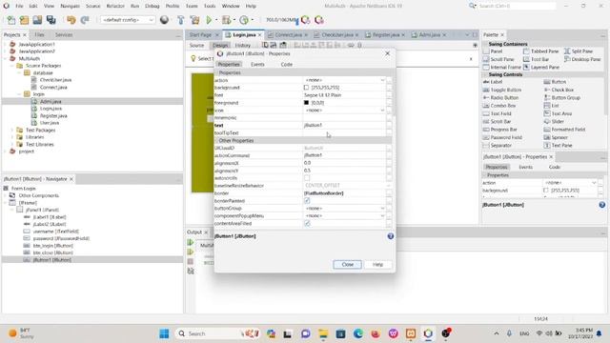Select the Label component in the Palette
Image resolution: width=610 pixels, height=343 pixels.
(x=493, y=82)
